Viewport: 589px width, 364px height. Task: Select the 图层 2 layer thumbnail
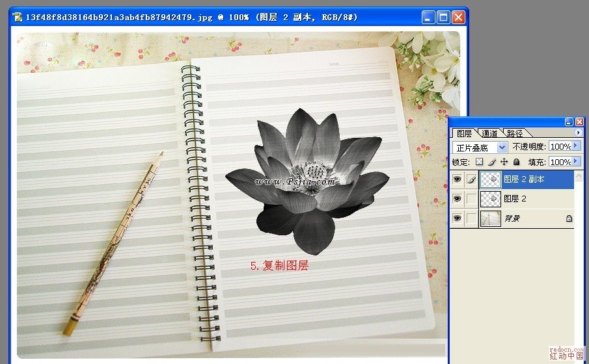coord(491,199)
